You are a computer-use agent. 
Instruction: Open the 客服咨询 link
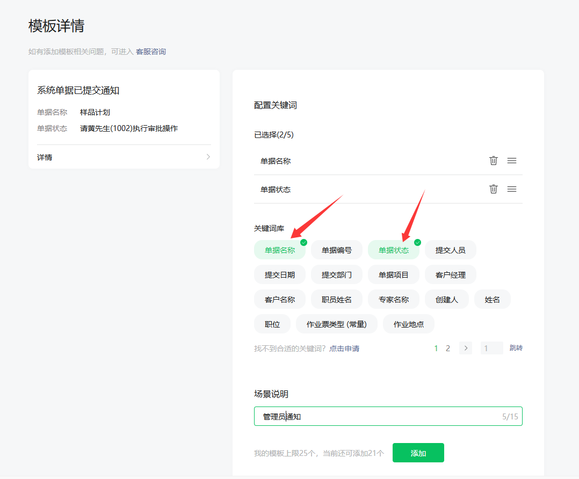pos(151,52)
